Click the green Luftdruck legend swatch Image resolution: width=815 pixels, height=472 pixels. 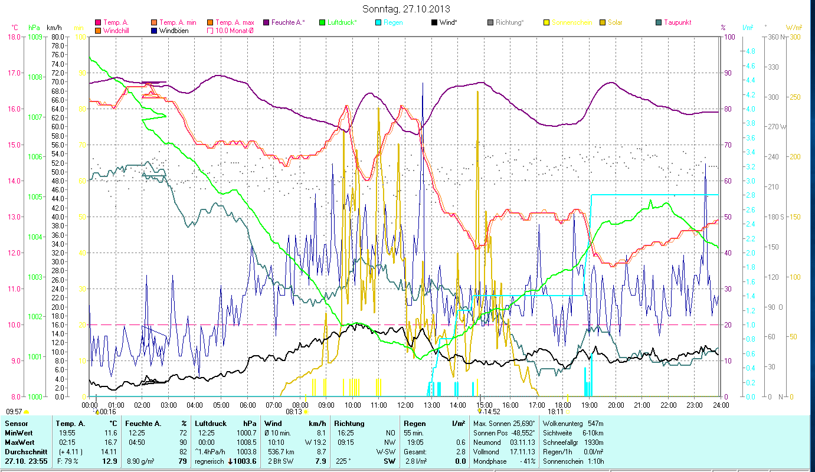pos(322,22)
